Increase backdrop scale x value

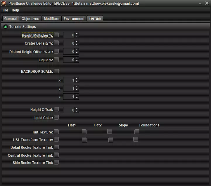point(77,79)
